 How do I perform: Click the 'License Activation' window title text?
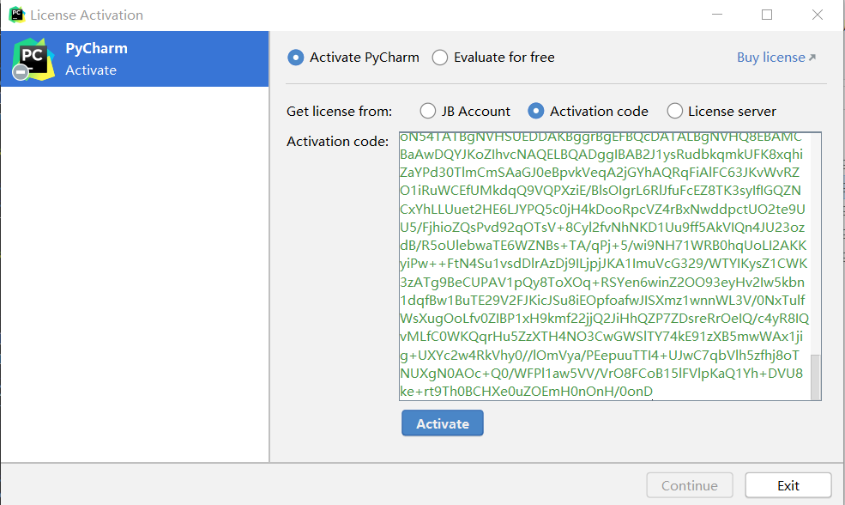pos(87,15)
